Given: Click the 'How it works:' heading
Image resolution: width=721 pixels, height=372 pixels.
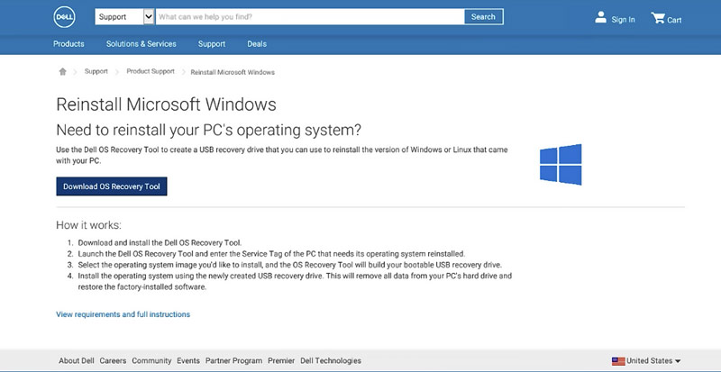Looking at the screenshot, I should pos(88,225).
